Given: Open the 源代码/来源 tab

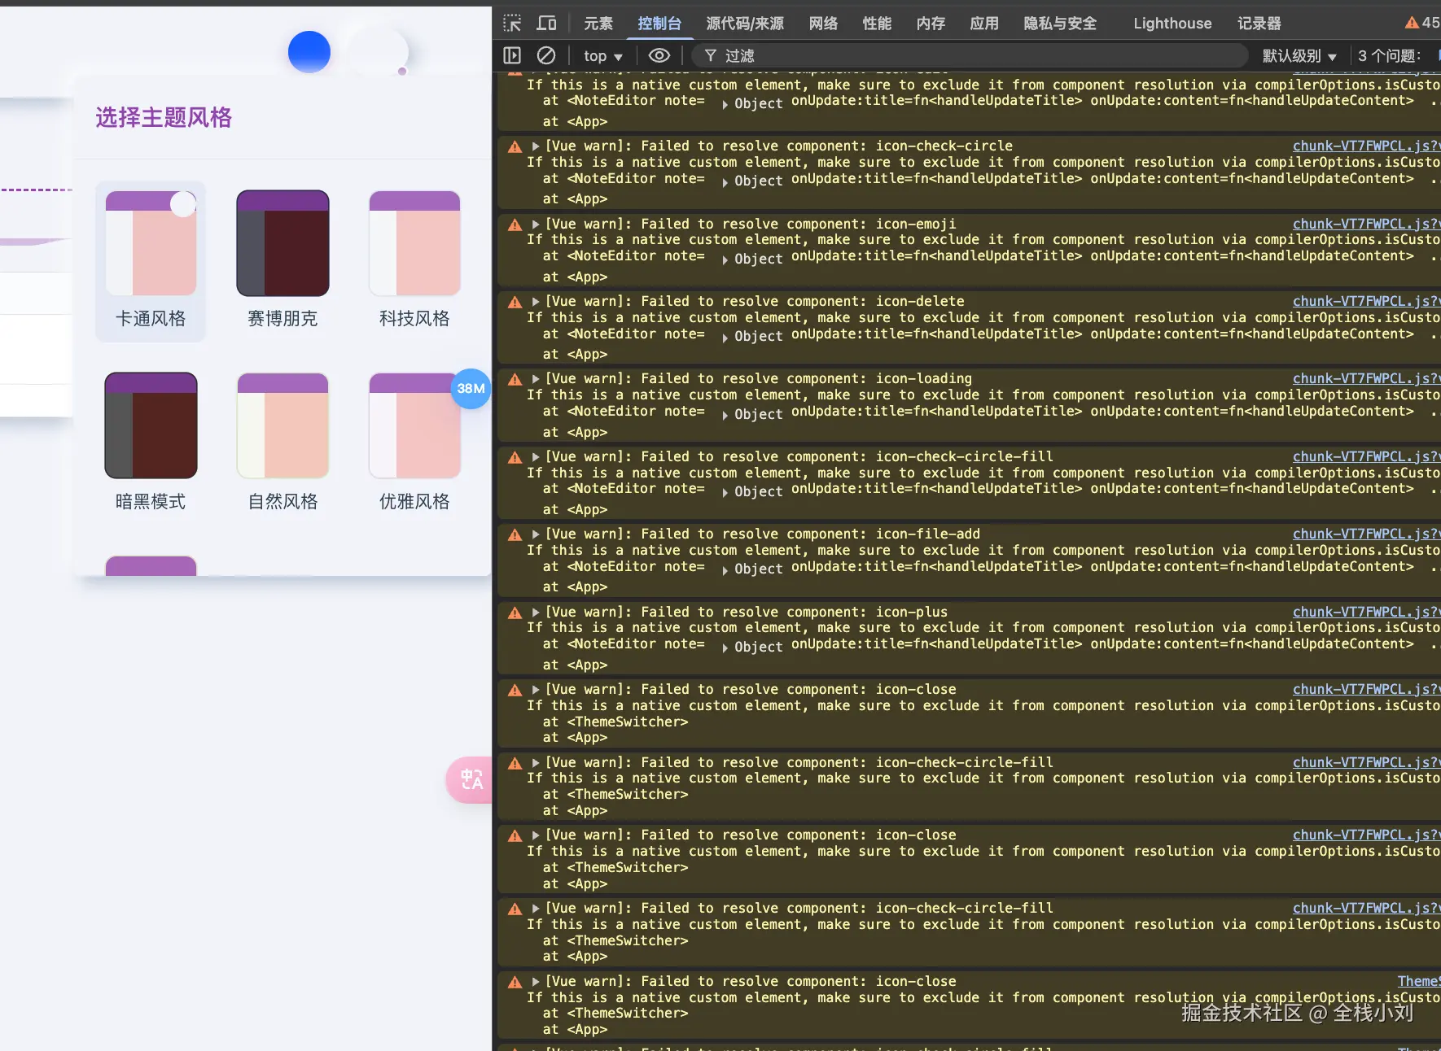Looking at the screenshot, I should click(x=745, y=24).
